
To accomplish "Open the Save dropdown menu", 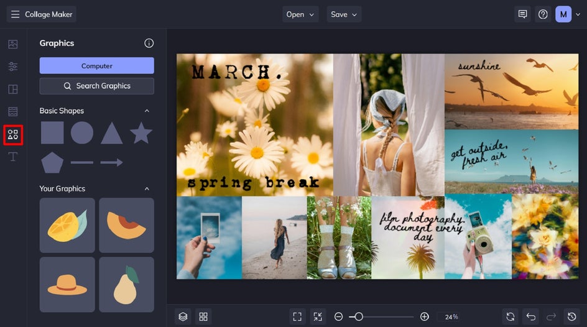I will point(344,14).
